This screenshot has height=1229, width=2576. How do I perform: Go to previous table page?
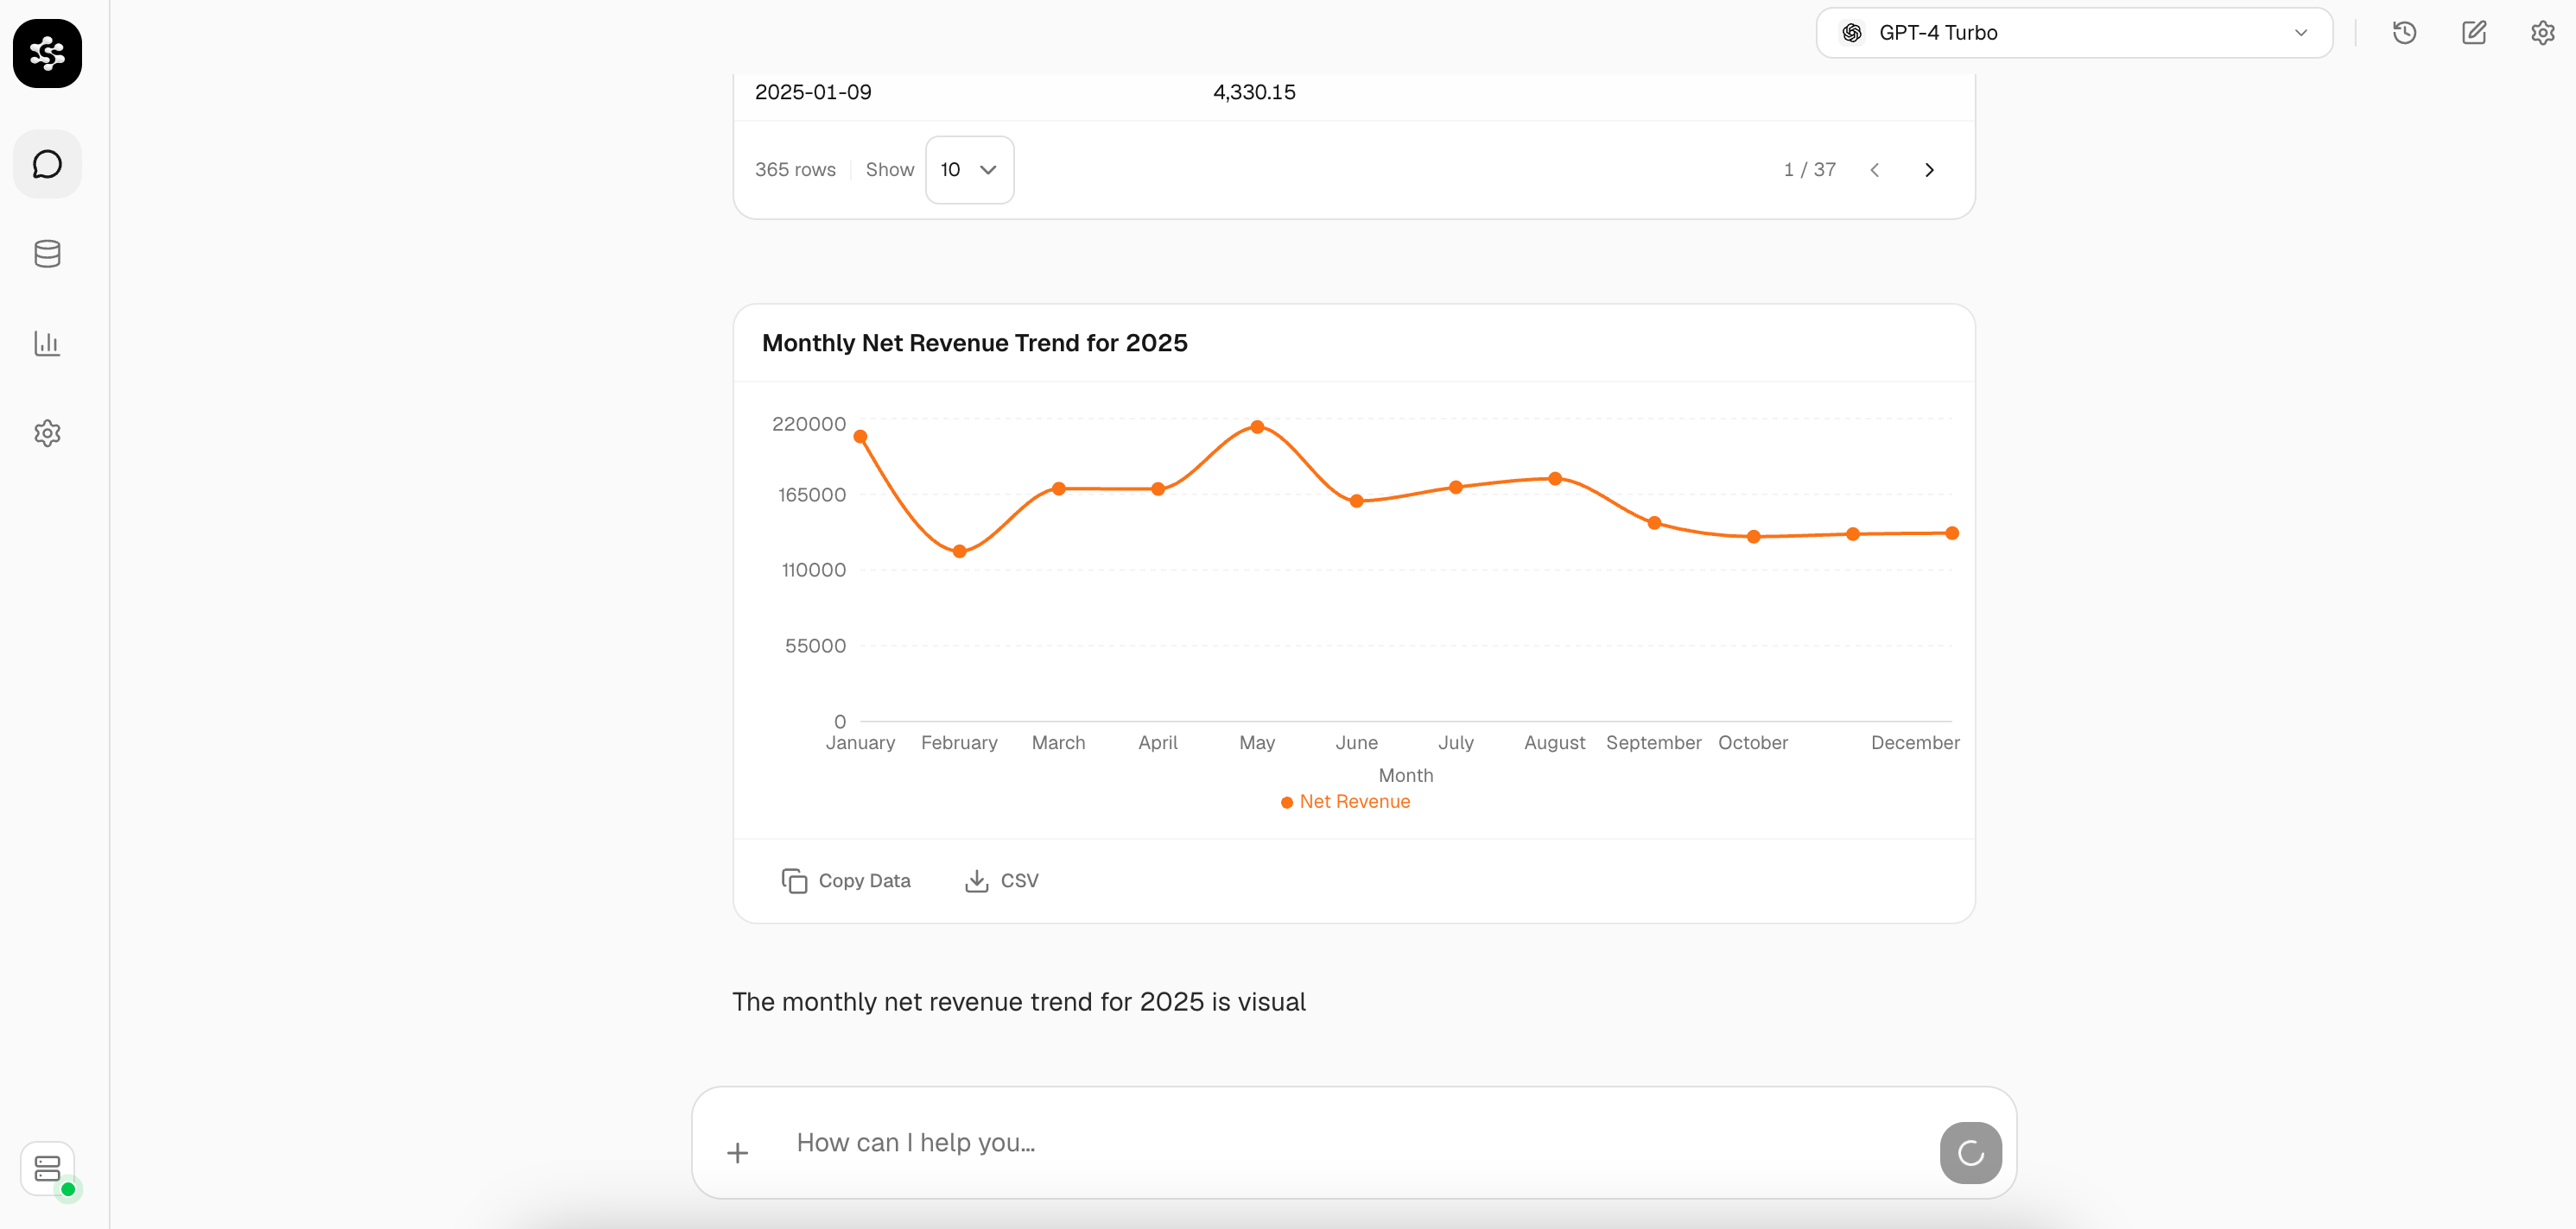1875,170
